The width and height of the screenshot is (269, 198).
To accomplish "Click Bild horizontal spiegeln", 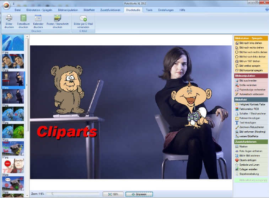I will coord(251,70).
